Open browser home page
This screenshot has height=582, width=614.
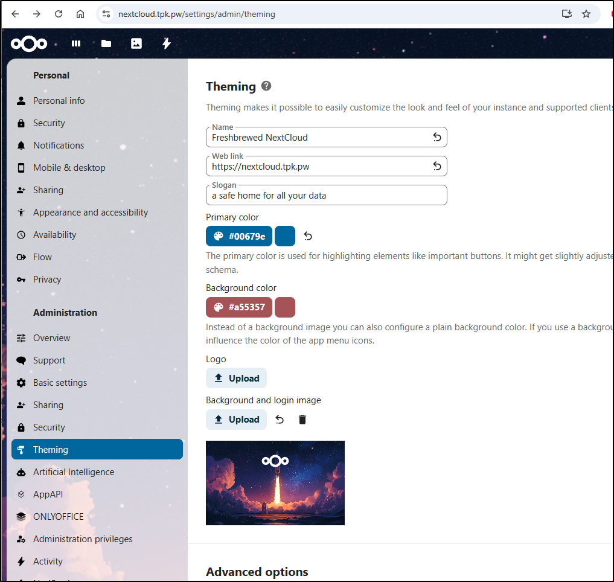80,14
